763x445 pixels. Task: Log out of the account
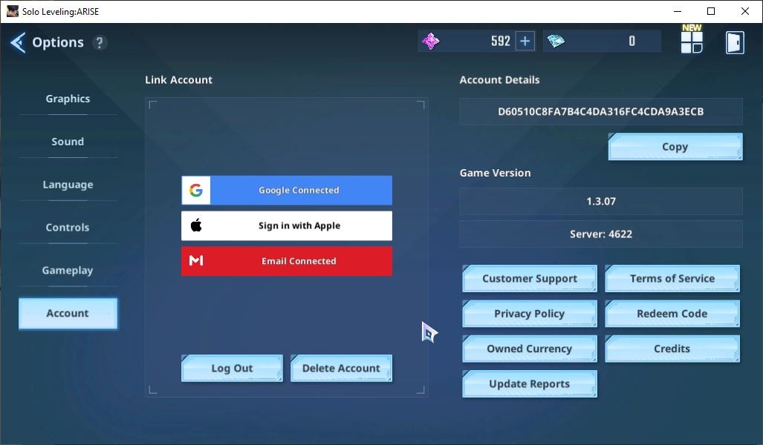point(232,369)
